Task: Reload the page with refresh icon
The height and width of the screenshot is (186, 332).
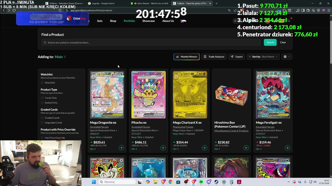Action: pyautogui.click(x=14, y=10)
